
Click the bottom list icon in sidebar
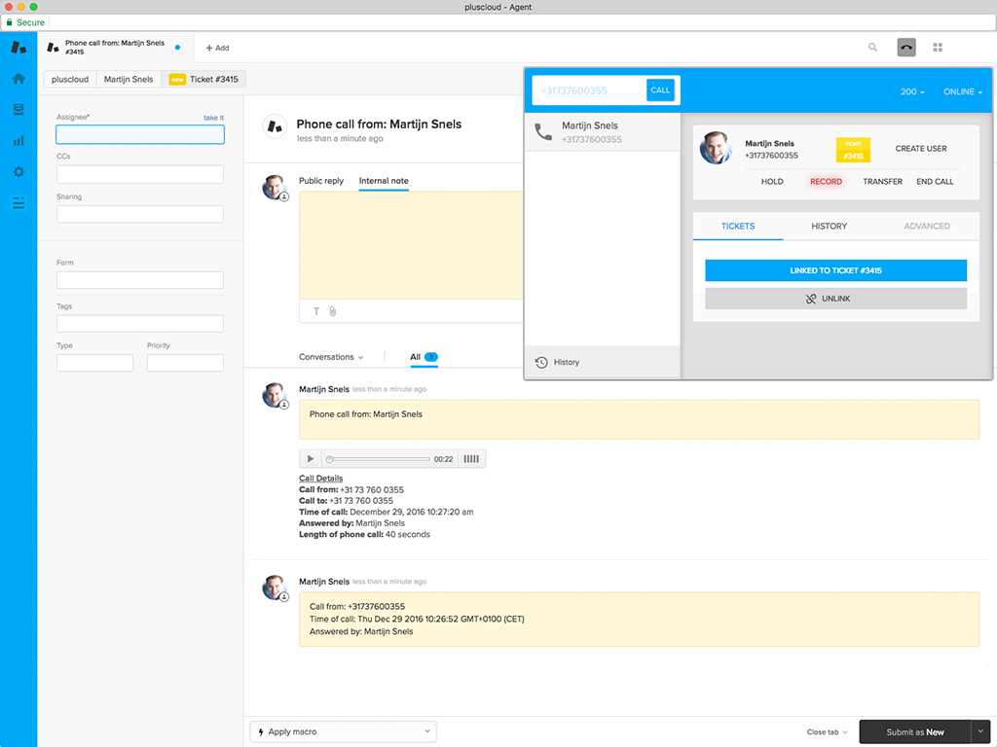[x=18, y=203]
